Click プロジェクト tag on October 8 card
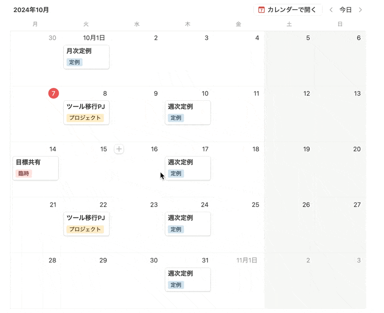Screen dimensions: 384x313 pos(85,118)
